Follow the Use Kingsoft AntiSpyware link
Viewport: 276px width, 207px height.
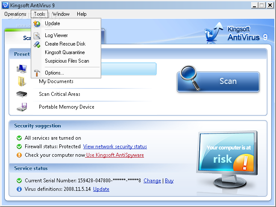(x=115, y=155)
